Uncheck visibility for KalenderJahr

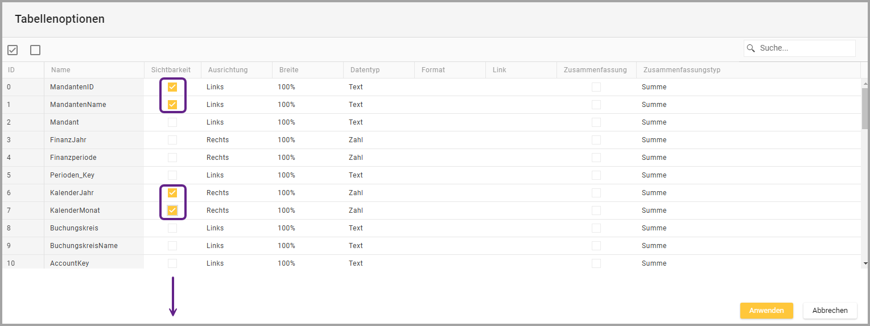coord(172,193)
